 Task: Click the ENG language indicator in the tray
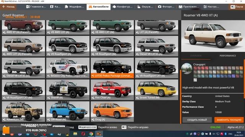(230, 134)
